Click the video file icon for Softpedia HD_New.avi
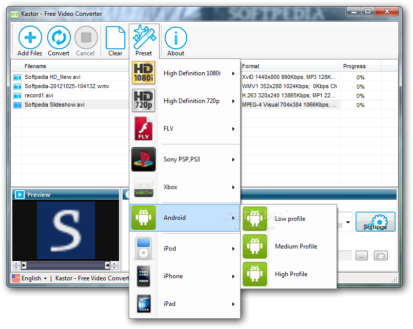Image resolution: width=413 pixels, height=329 pixels. [17, 77]
